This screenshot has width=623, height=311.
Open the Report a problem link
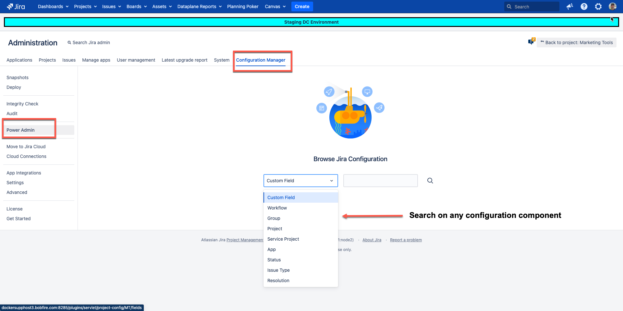point(406,240)
